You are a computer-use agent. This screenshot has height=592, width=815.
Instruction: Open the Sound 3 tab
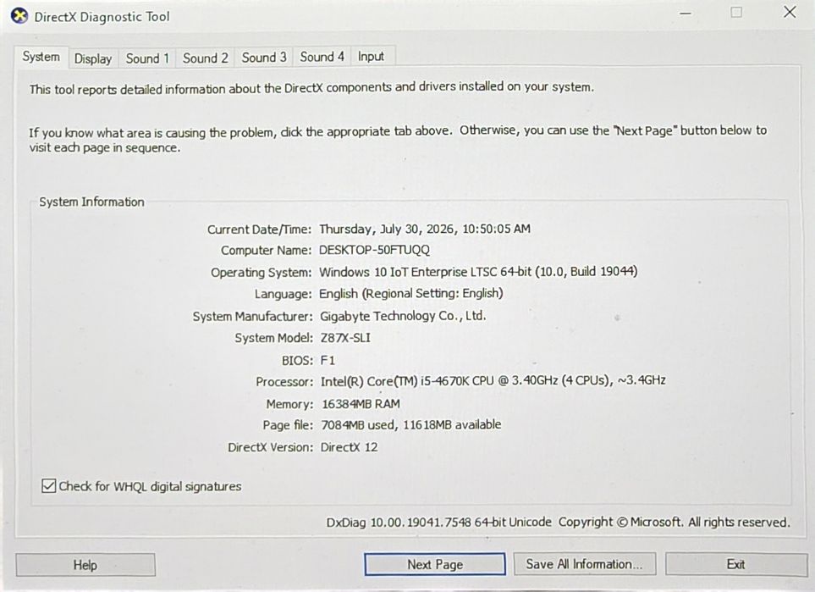pyautogui.click(x=264, y=58)
